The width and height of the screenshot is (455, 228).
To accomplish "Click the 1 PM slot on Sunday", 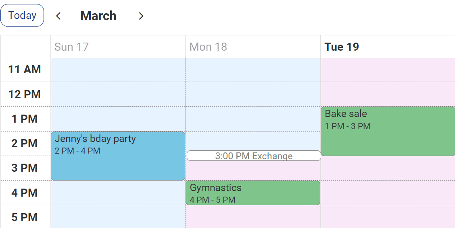I will pyautogui.click(x=118, y=119).
